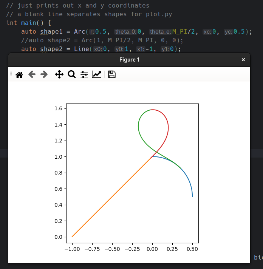
Task: Click the 1.6 y-axis tick label
Action: tap(58, 108)
